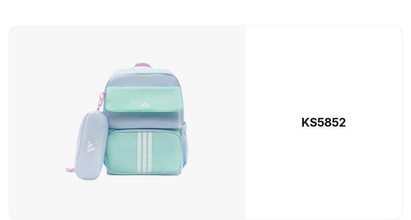411x220 pixels.
Task: Click the pink pull tab under pencil case
Action: point(70,170)
